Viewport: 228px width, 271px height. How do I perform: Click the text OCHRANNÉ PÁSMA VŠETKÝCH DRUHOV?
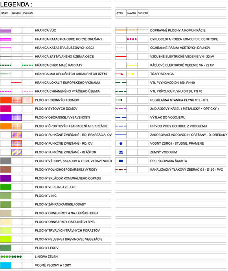(180, 48)
